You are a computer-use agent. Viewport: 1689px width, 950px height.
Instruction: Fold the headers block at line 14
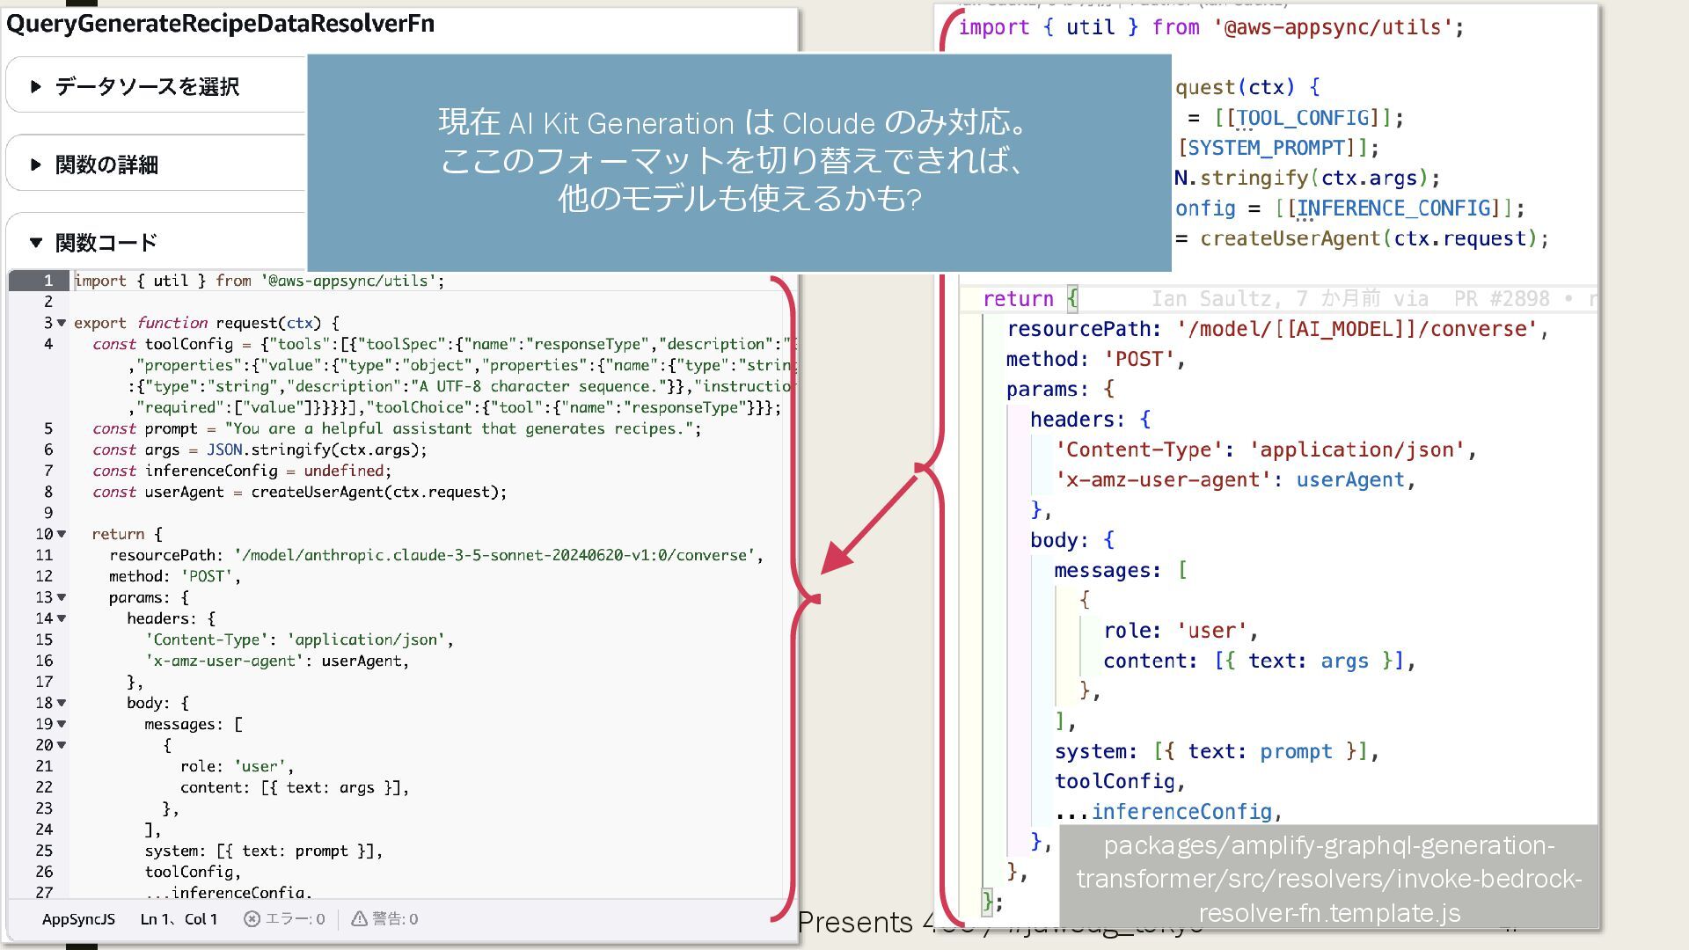click(x=62, y=619)
